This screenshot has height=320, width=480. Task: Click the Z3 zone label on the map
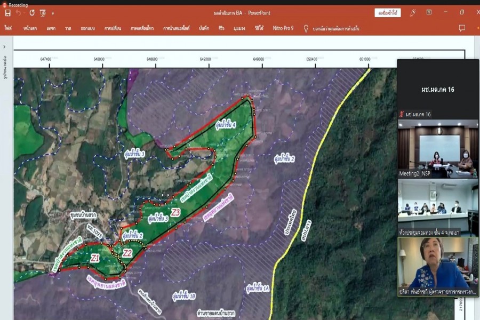(x=175, y=212)
